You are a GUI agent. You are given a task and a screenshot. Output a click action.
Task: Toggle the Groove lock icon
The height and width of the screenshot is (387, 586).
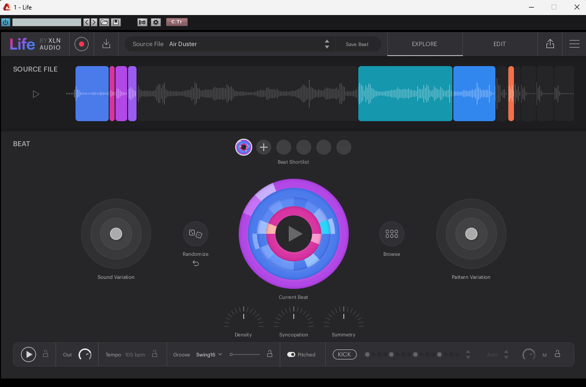(x=270, y=354)
